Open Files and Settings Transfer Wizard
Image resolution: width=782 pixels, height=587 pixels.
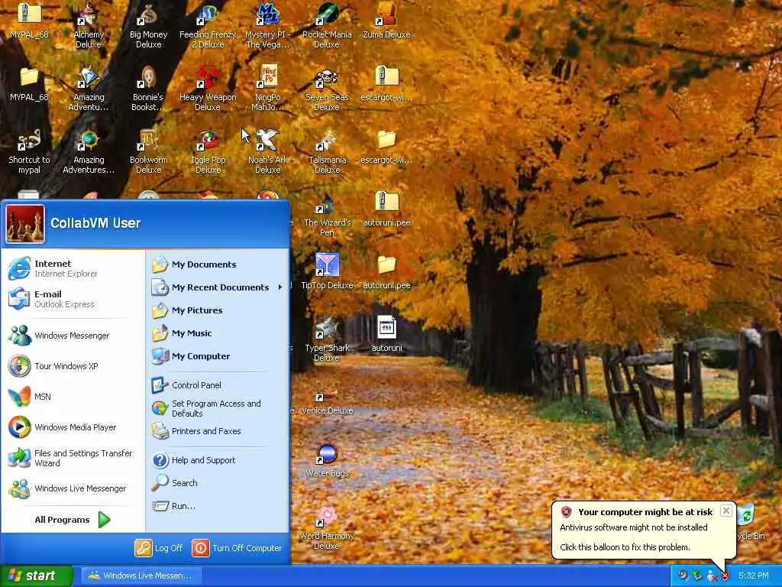73,459
